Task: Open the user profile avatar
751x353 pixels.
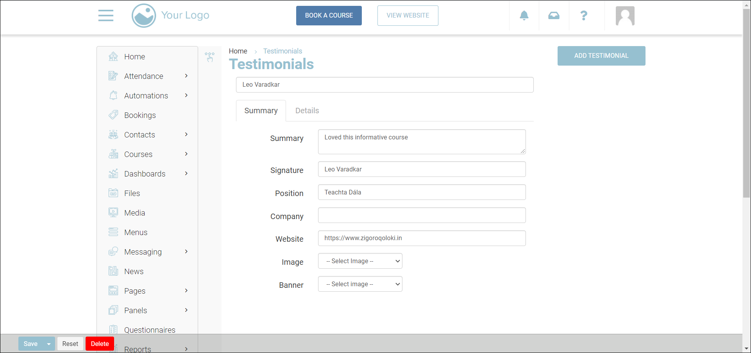Action: [625, 16]
